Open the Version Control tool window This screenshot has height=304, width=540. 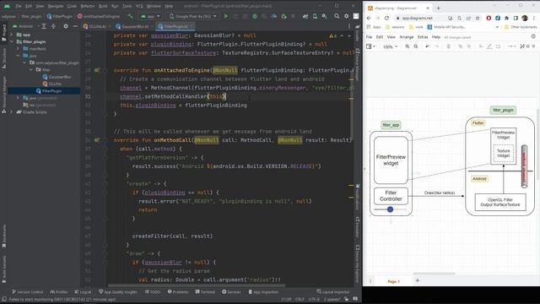tap(28, 292)
